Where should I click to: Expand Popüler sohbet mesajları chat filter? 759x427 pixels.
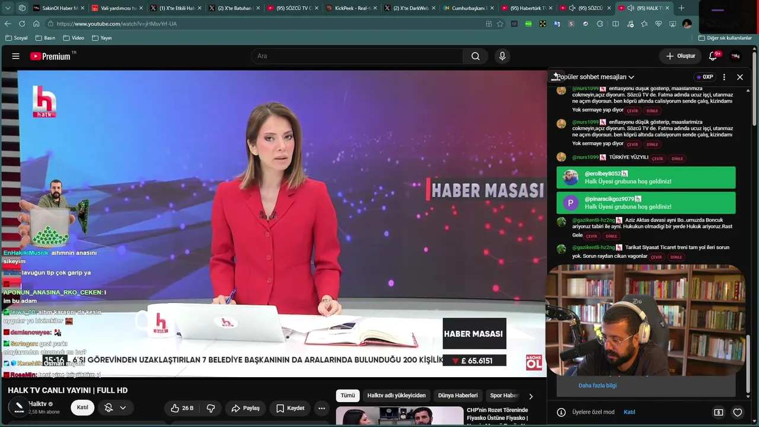click(595, 77)
